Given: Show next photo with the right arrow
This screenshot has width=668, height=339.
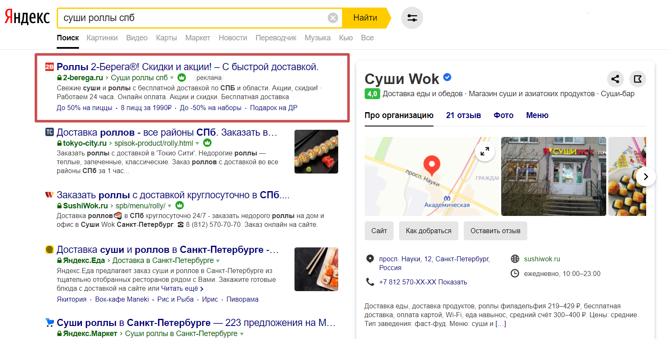Looking at the screenshot, I should pos(646,176).
